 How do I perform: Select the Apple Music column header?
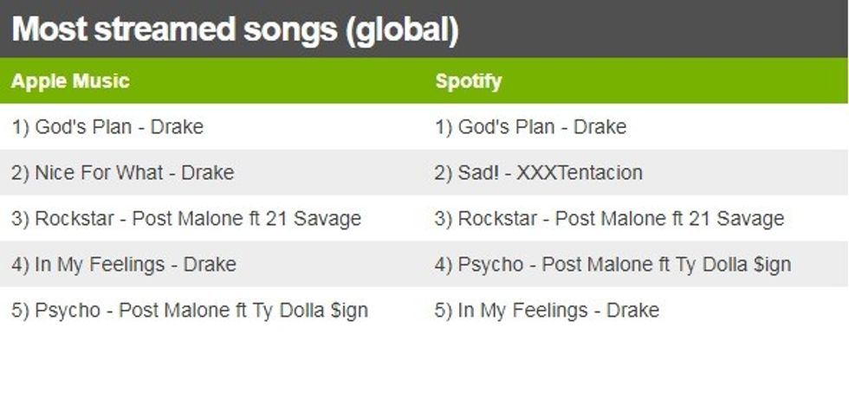(x=70, y=81)
